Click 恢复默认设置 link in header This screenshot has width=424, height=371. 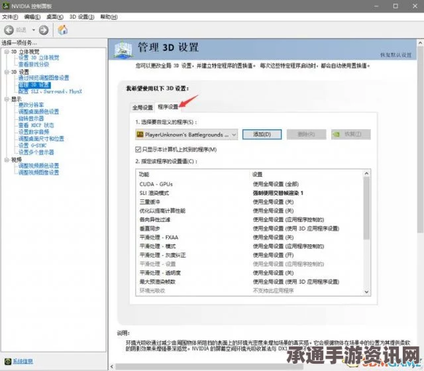coord(396,55)
